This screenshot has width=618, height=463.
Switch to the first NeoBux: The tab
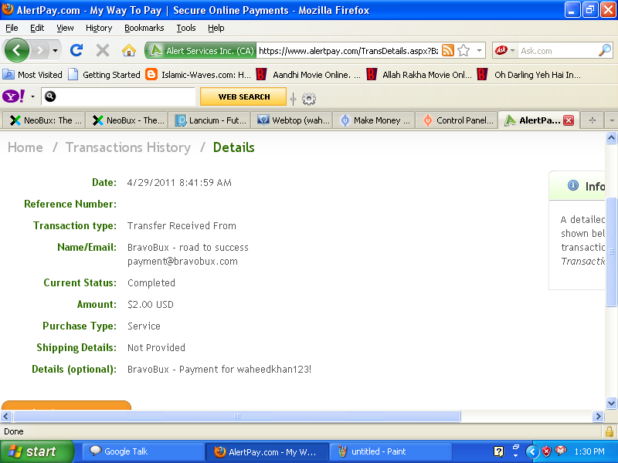click(45, 120)
